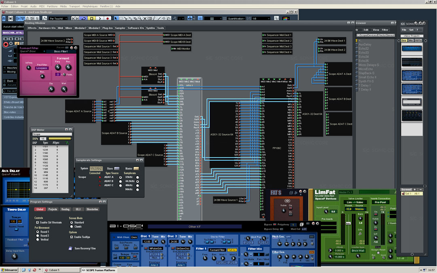Select the Mute X tool
This screenshot has height=273, width=437.
point(145,19)
